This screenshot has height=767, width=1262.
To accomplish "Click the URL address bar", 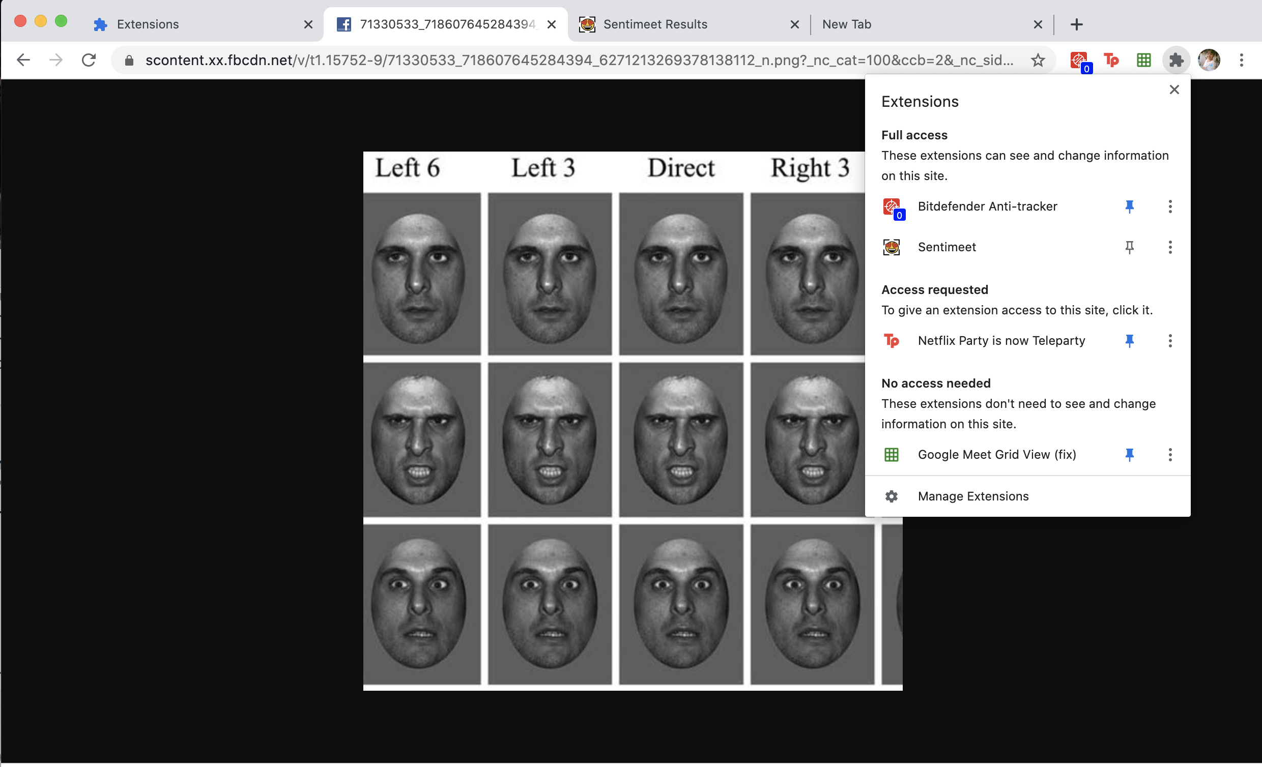I will (579, 61).
